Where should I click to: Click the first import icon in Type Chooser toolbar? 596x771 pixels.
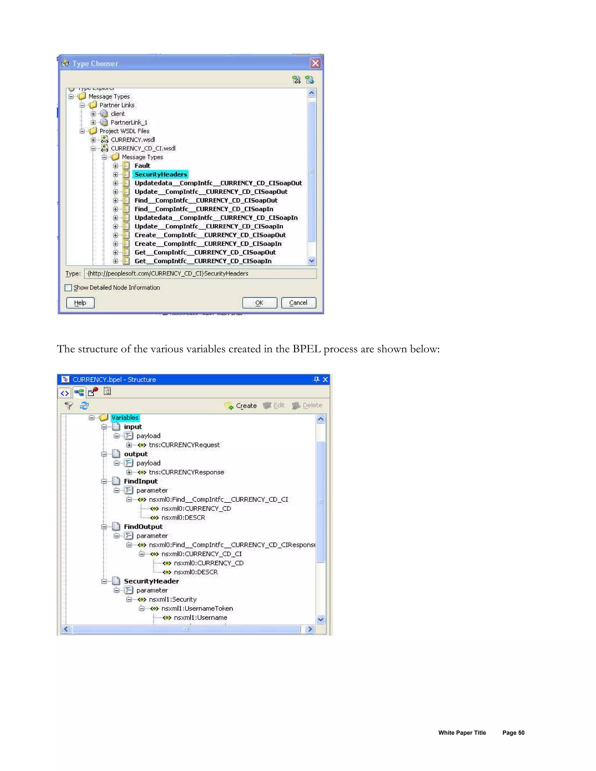click(297, 80)
